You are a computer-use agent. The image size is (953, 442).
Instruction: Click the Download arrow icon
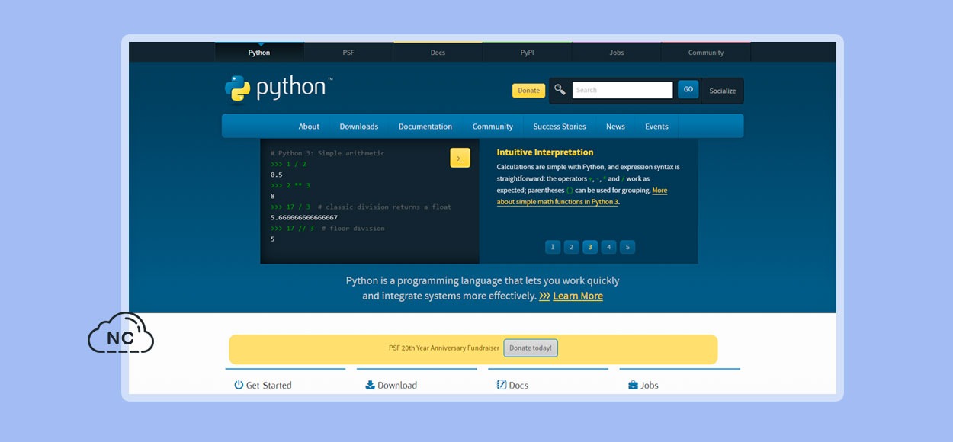click(x=370, y=385)
